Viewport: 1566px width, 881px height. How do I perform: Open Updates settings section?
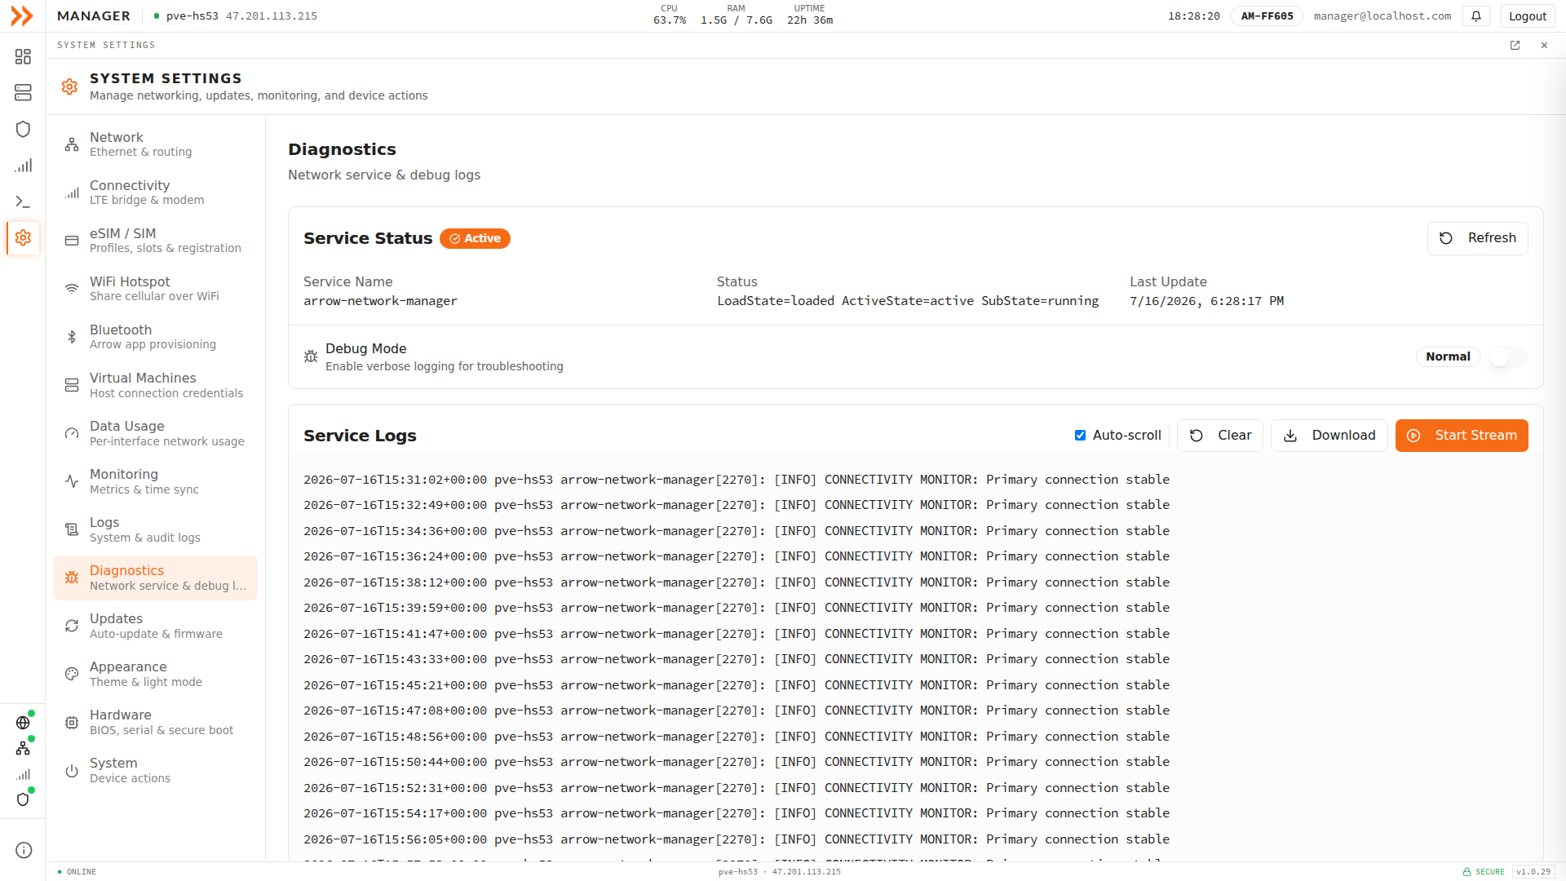(x=155, y=626)
